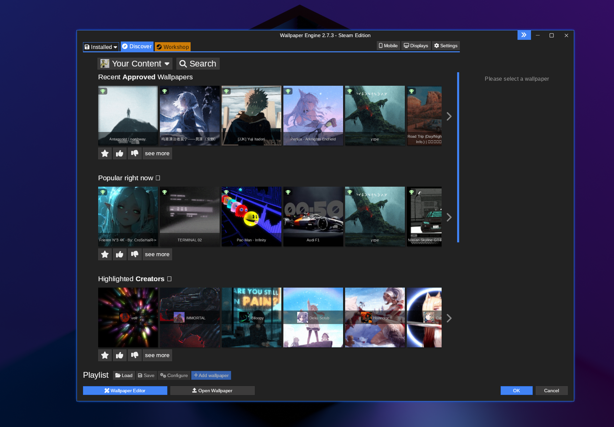Open Mobile companion options
Viewport: 614px width, 427px height.
click(388, 46)
